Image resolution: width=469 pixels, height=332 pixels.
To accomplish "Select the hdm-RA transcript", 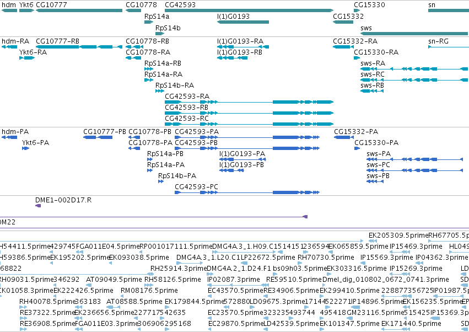I will (x=9, y=47).
